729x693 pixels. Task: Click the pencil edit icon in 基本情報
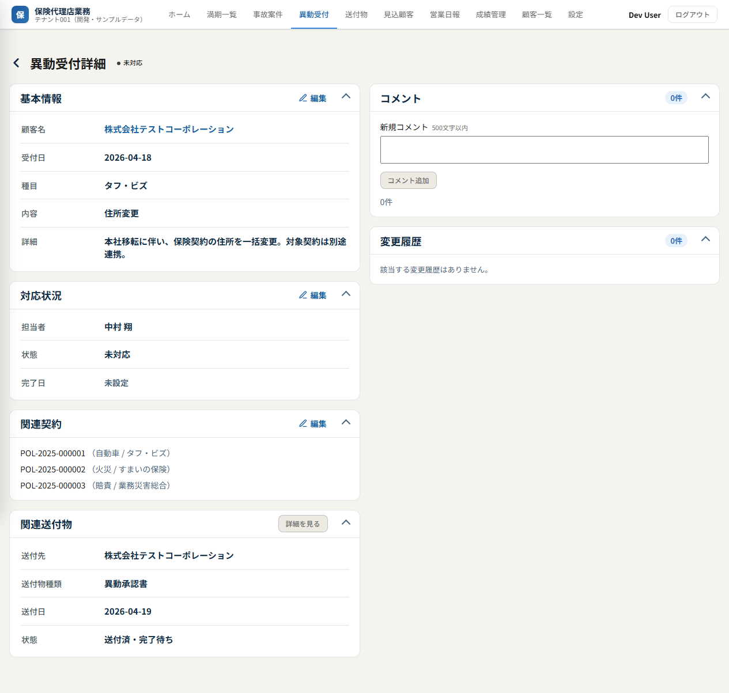(x=303, y=98)
